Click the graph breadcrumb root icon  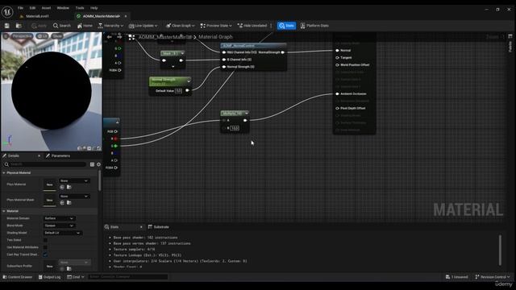pos(131,37)
